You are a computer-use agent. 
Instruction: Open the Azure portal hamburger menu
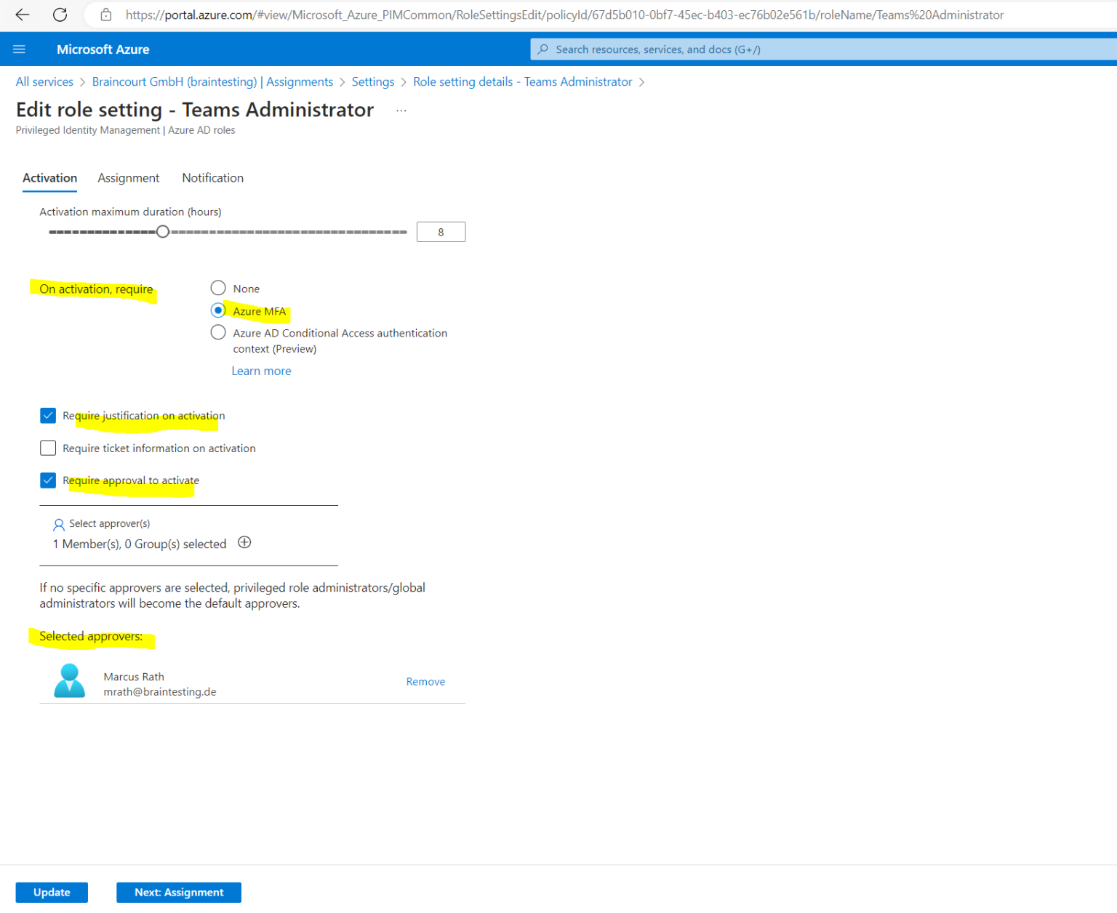19,49
